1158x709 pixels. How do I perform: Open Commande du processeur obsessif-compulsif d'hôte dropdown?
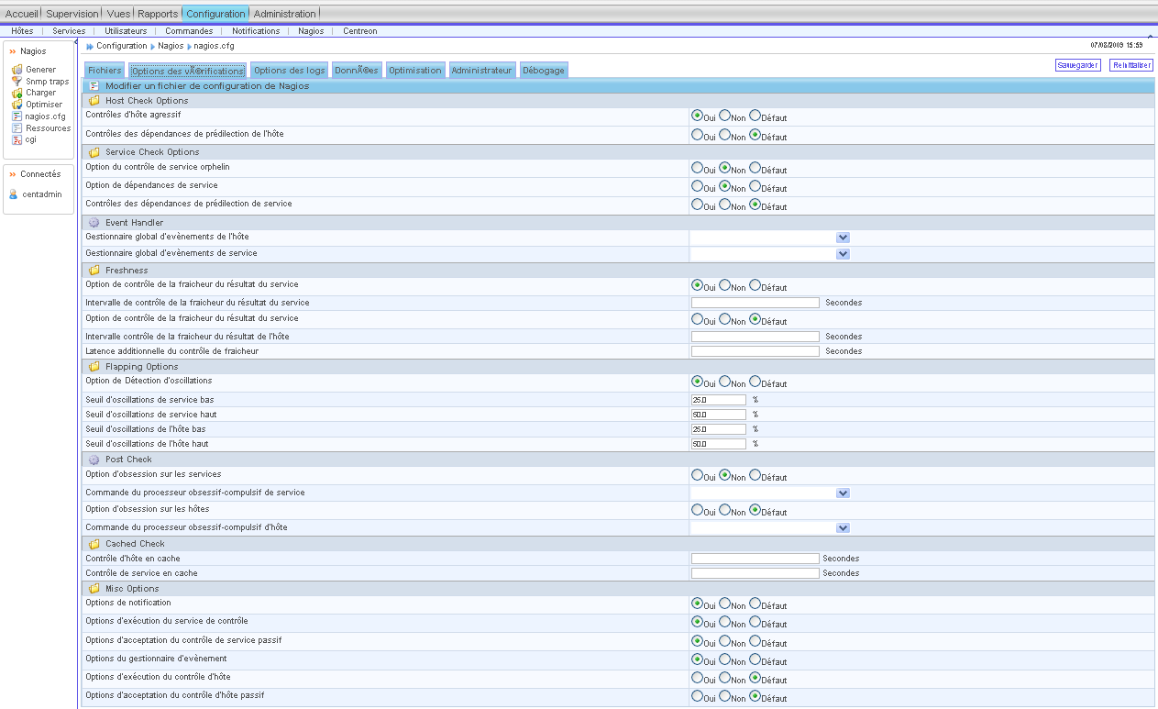point(843,528)
